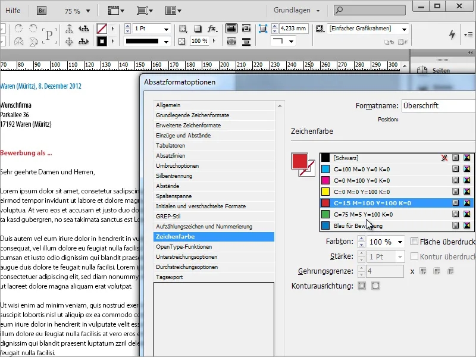The width and height of the screenshot is (476, 357).
Task: Select content icon in control bar
Action: [x=69, y=41]
